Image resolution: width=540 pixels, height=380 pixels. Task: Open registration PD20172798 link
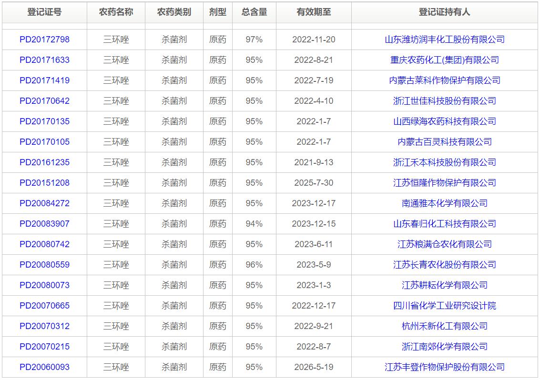click(44, 40)
